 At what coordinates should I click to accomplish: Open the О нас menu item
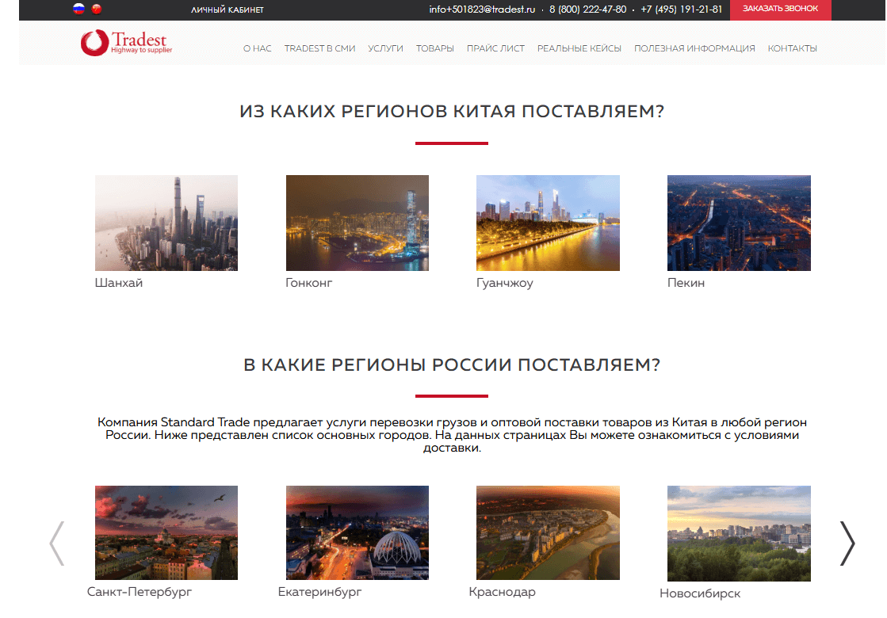[x=257, y=48]
